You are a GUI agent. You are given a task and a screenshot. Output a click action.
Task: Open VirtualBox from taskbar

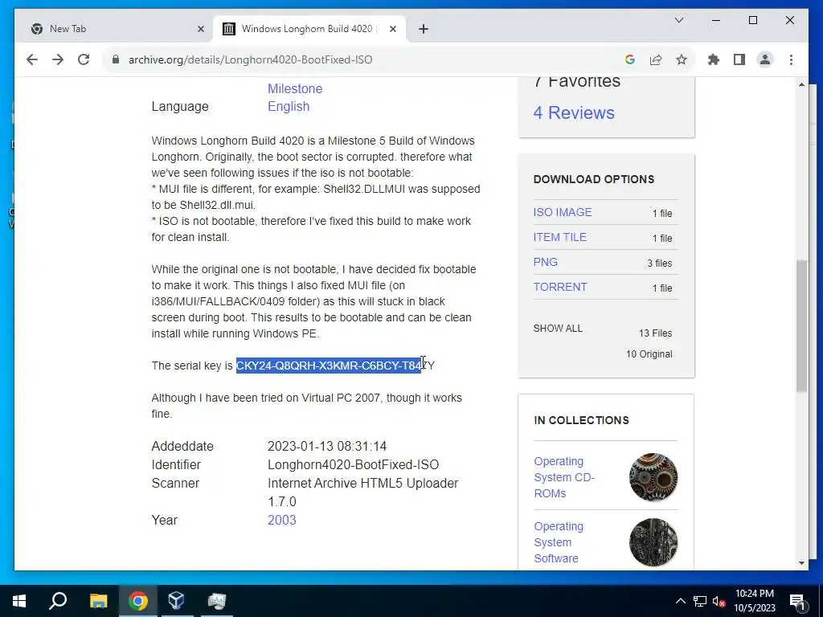(x=176, y=601)
